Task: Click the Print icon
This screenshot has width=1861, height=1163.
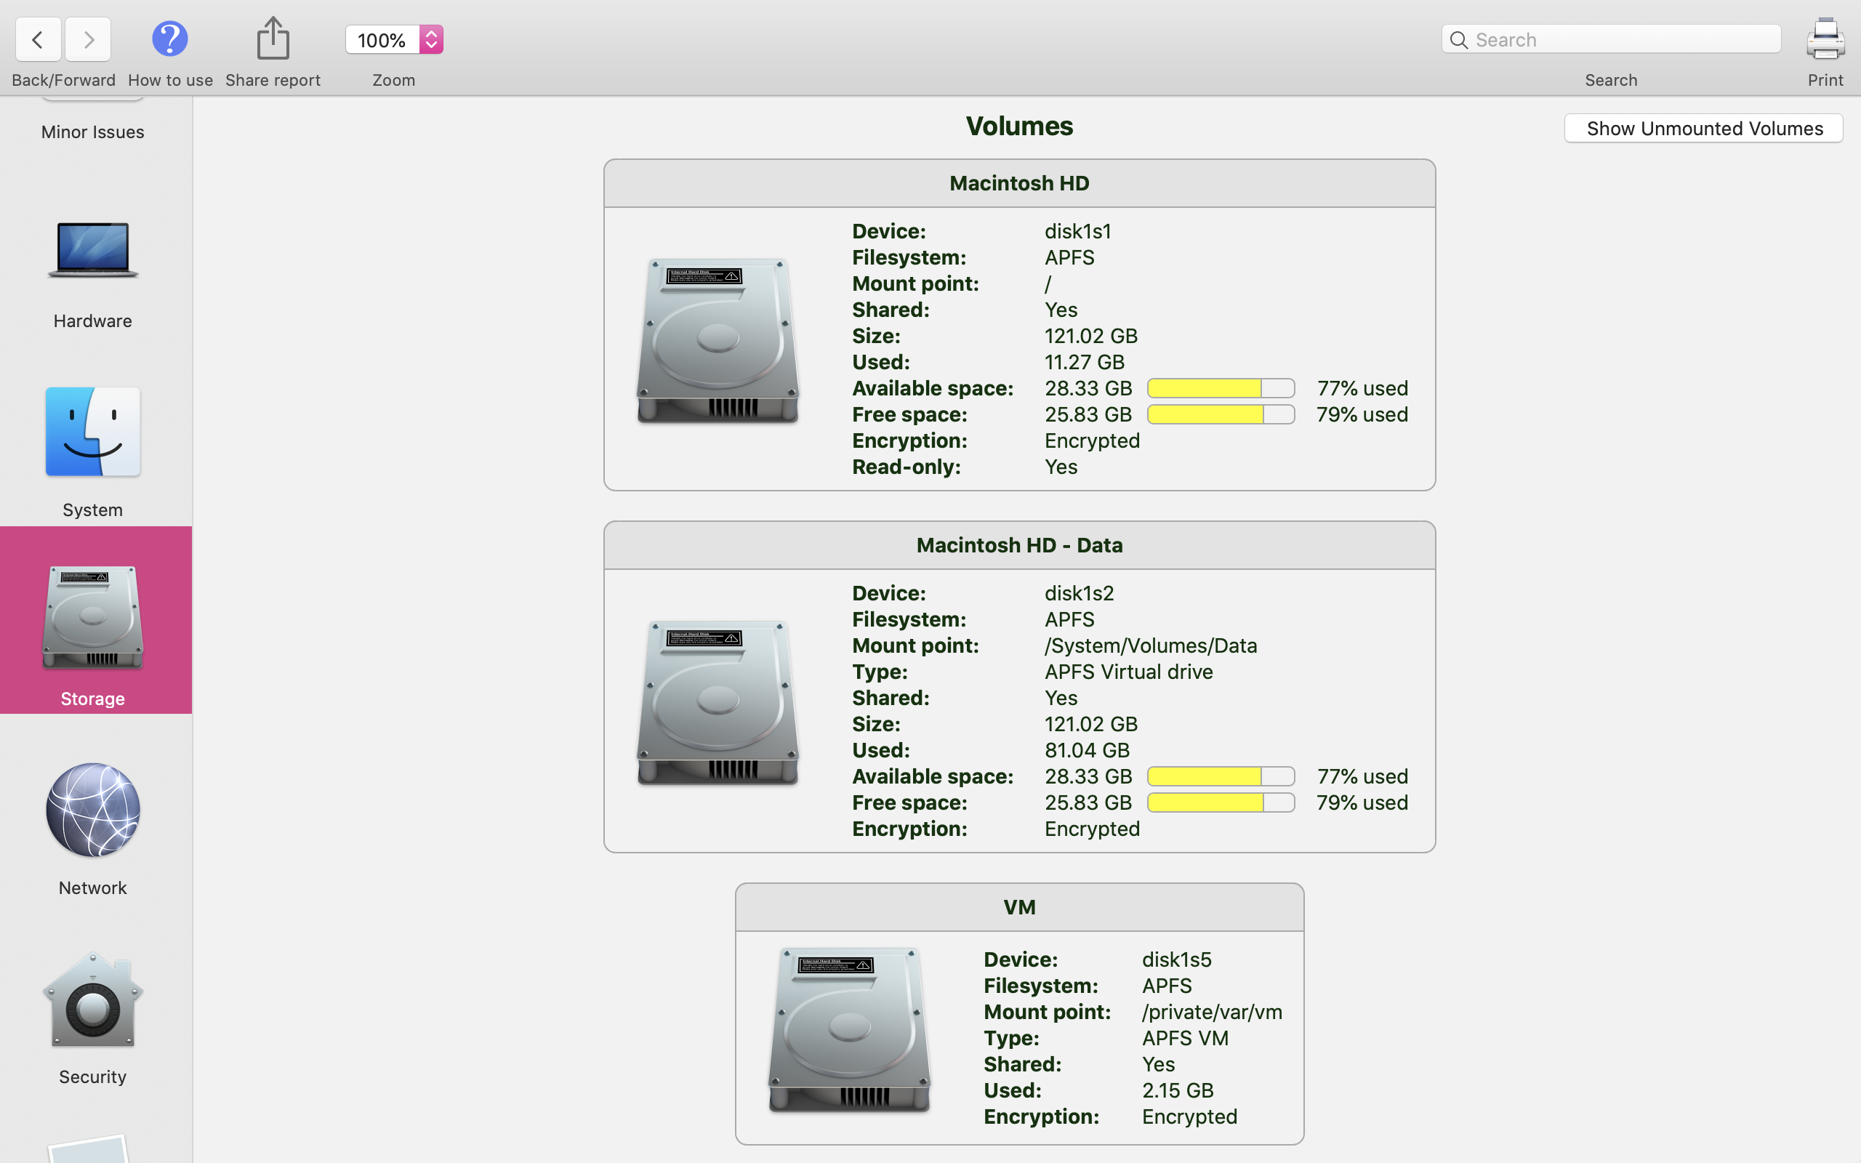Action: pyautogui.click(x=1825, y=39)
